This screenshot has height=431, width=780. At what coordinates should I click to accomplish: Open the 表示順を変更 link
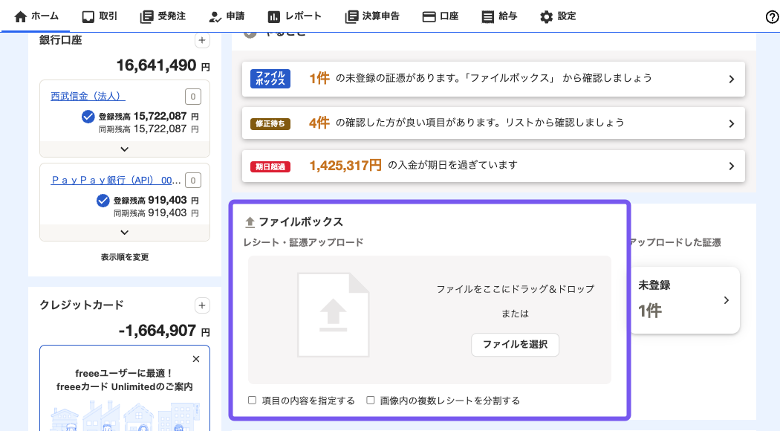click(124, 256)
